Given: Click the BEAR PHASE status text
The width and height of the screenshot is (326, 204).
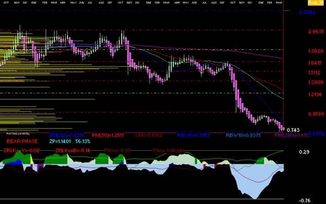Looking at the screenshot, I should pyautogui.click(x=22, y=141).
